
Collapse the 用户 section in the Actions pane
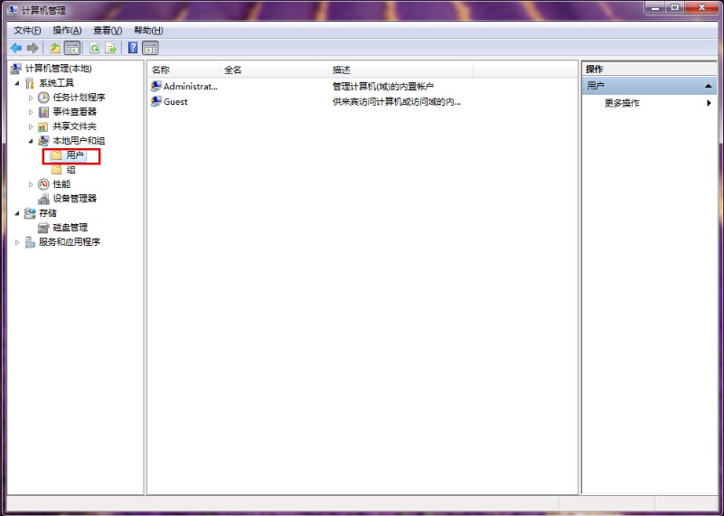(x=709, y=86)
